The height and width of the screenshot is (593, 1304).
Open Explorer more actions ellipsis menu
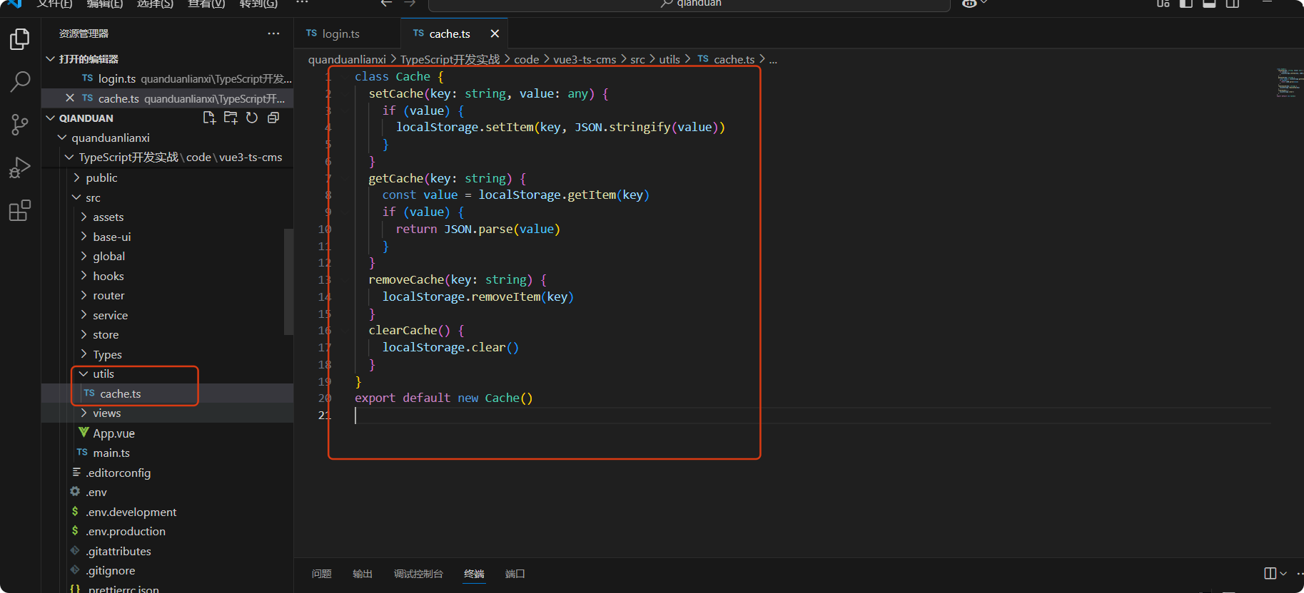pyautogui.click(x=273, y=33)
